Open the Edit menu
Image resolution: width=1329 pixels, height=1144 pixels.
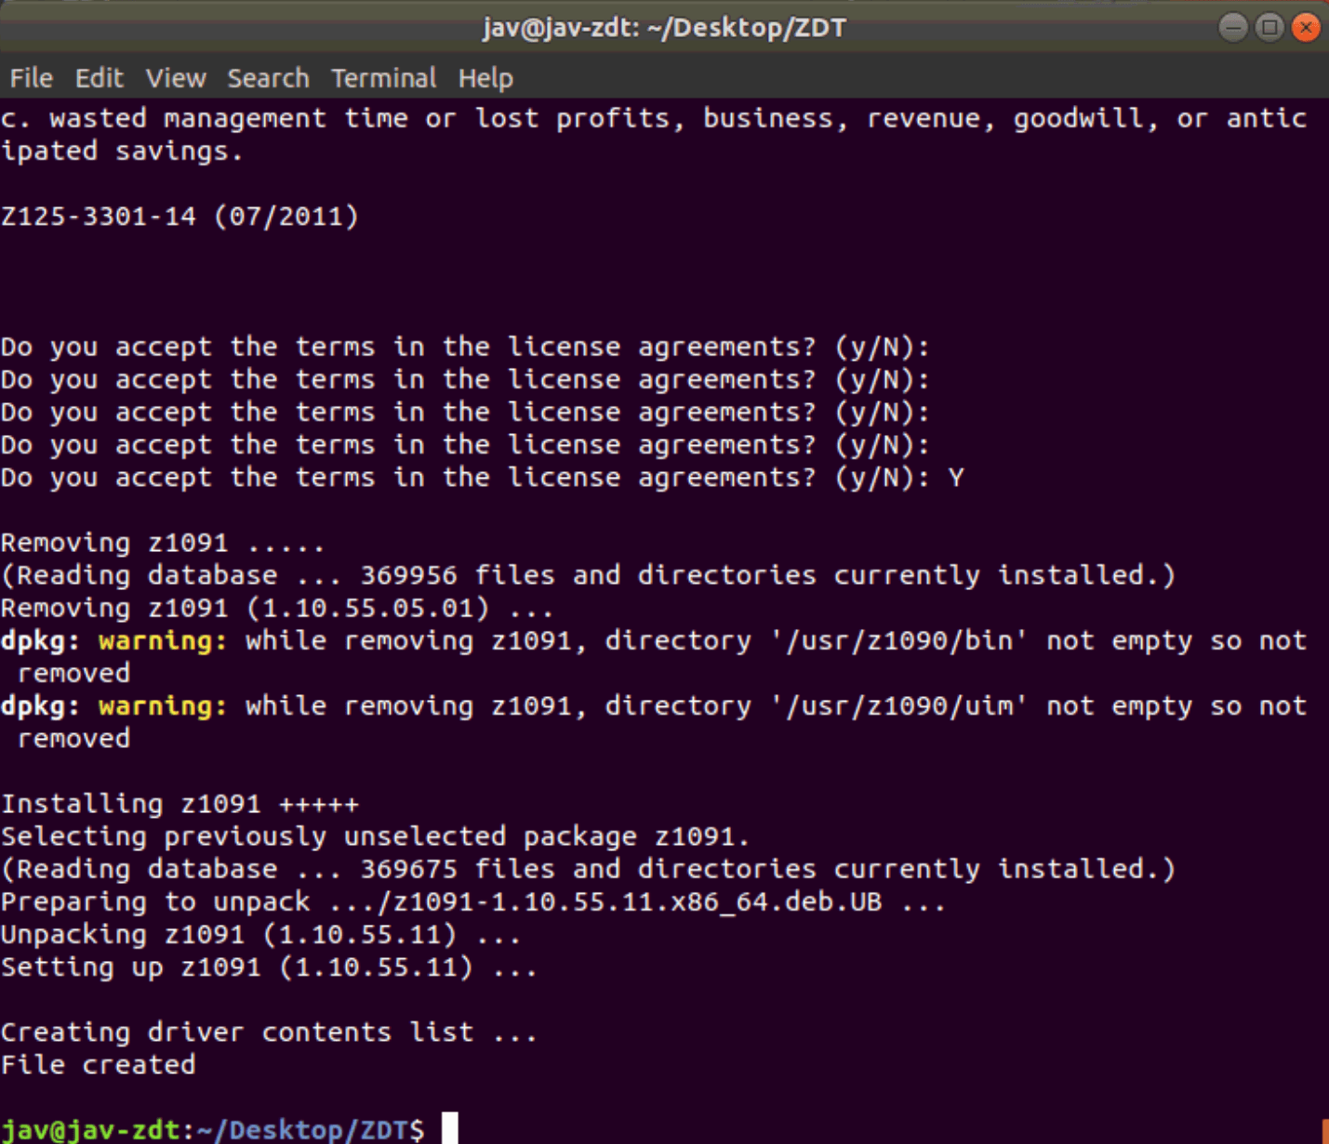99,78
